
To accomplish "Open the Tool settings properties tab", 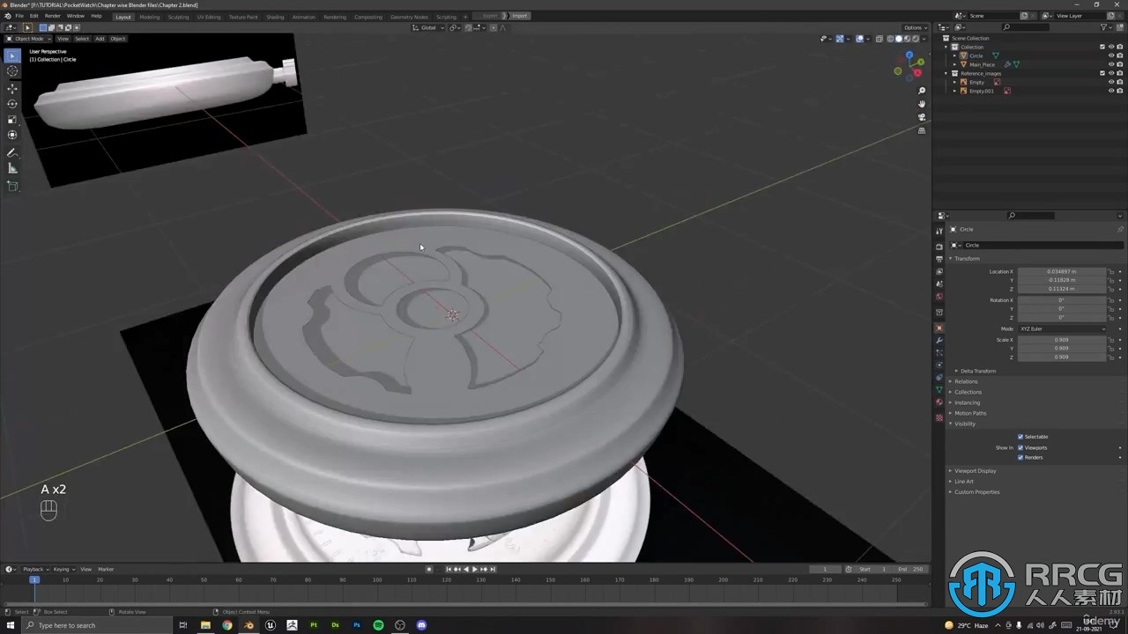I will (939, 231).
